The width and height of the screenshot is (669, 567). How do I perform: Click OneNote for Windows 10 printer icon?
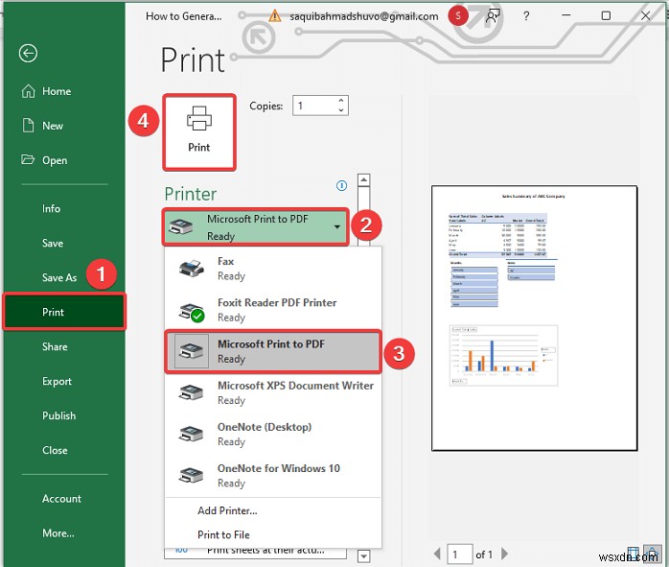pyautogui.click(x=191, y=475)
